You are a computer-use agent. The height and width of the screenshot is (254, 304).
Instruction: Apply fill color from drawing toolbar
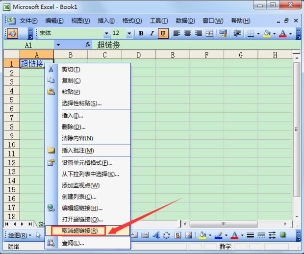coord(203,235)
